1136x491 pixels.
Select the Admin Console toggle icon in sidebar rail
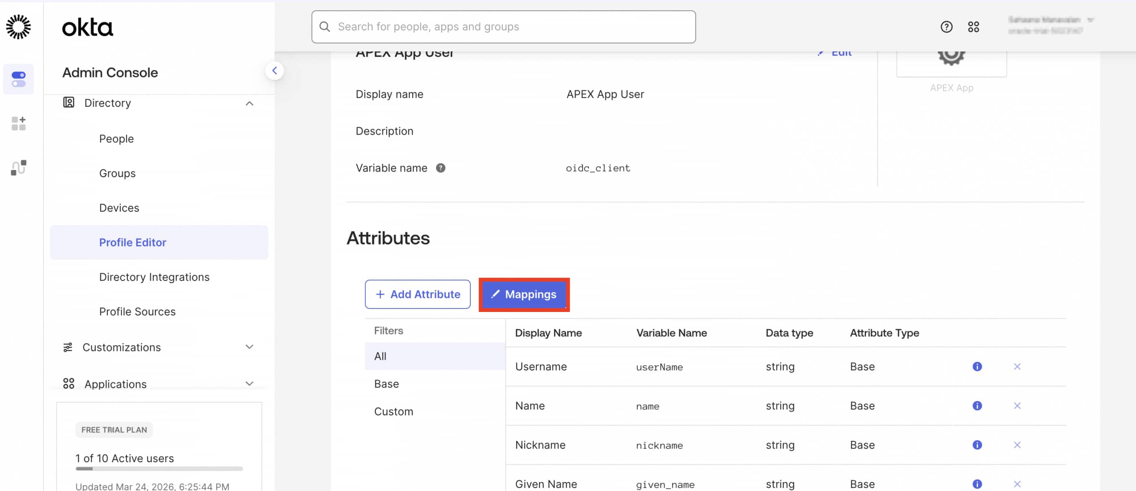19,79
